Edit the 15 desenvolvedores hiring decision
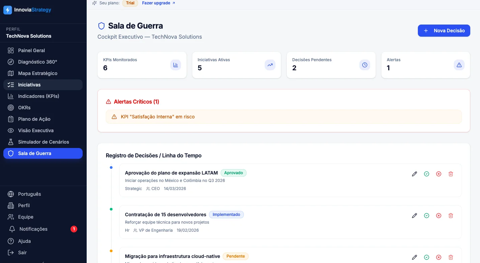The image size is (480, 263). click(x=414, y=216)
